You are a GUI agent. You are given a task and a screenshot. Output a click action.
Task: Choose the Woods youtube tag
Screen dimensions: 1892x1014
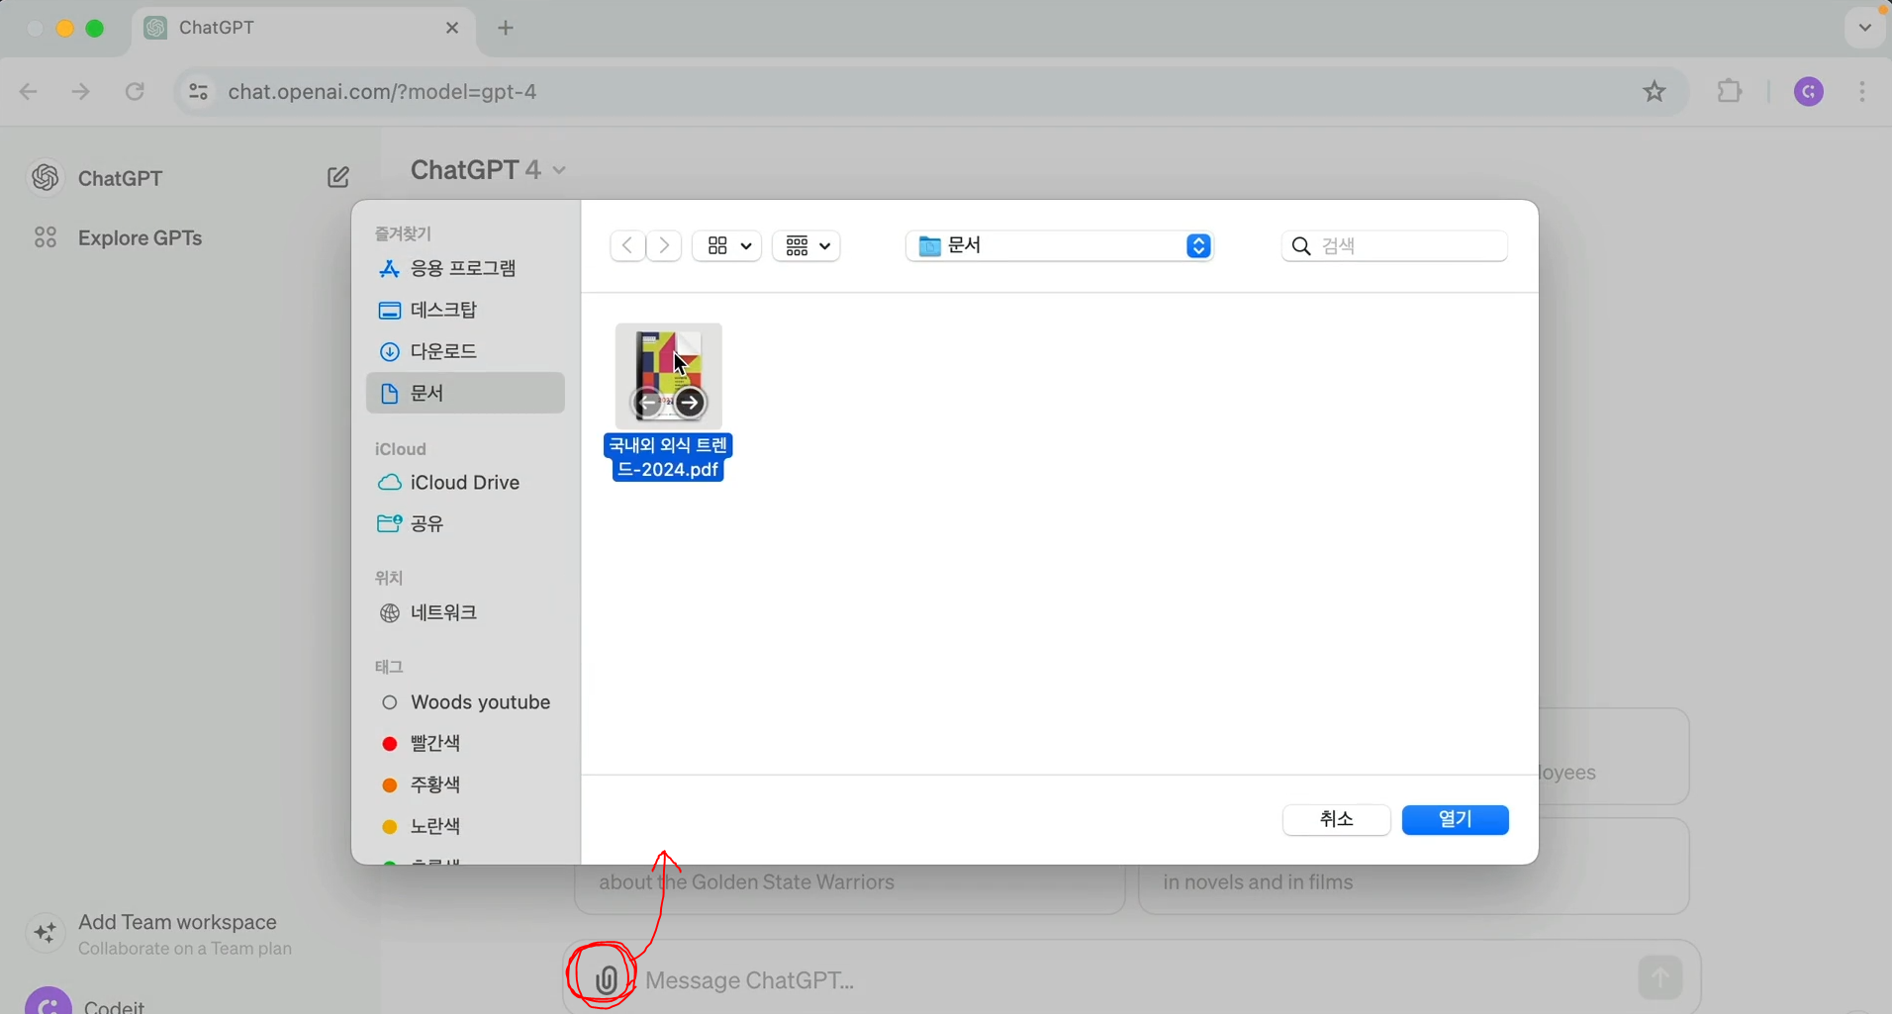point(465,702)
